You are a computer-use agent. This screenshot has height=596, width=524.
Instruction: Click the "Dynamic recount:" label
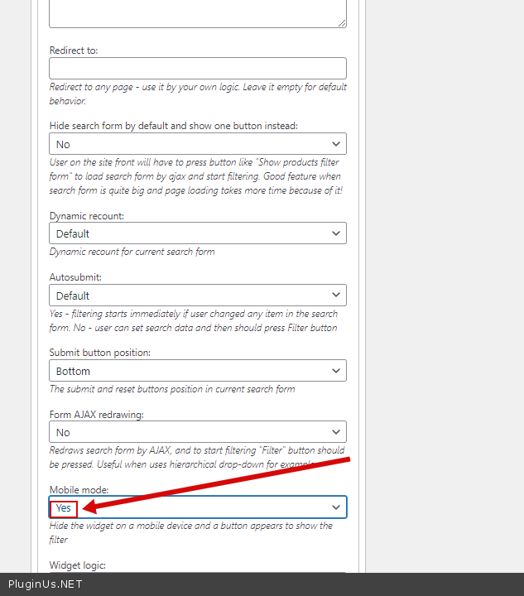tap(87, 216)
